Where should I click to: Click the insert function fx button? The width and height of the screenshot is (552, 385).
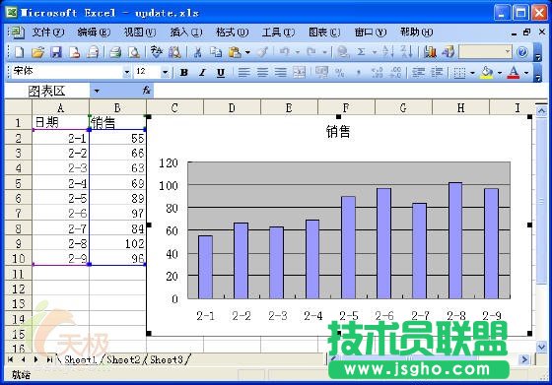click(x=147, y=91)
